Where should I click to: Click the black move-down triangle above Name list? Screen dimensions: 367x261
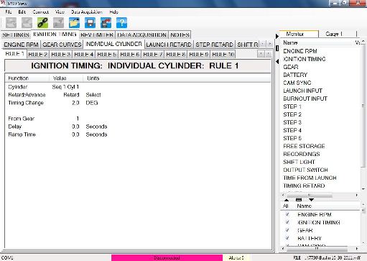[311, 200]
